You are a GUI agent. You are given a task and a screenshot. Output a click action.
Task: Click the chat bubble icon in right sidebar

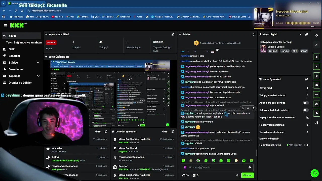pyautogui.click(x=316, y=85)
